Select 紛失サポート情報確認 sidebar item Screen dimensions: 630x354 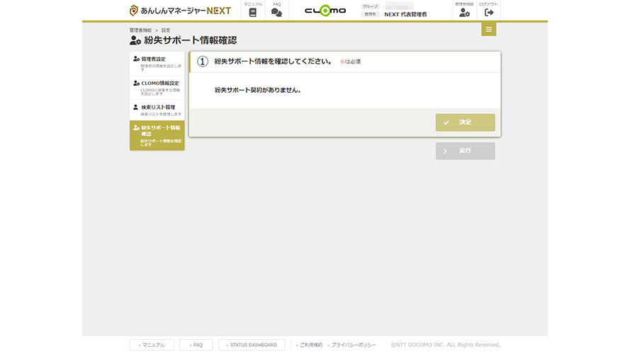(157, 135)
